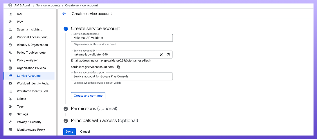This screenshot has width=317, height=139.
Task: Open Security Insights in the sidebar
Action: [x=29, y=30]
